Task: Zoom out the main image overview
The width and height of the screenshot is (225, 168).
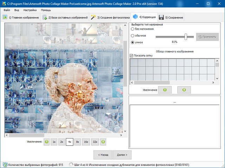Action: pyautogui.click(x=165, y=90)
